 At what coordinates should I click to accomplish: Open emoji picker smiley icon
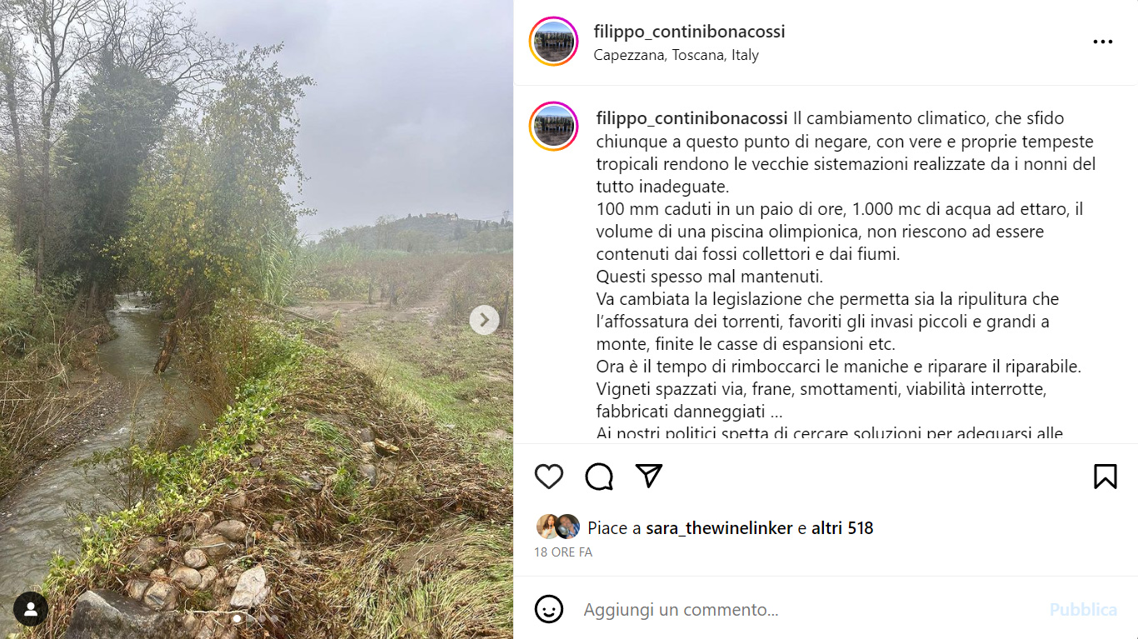549,609
